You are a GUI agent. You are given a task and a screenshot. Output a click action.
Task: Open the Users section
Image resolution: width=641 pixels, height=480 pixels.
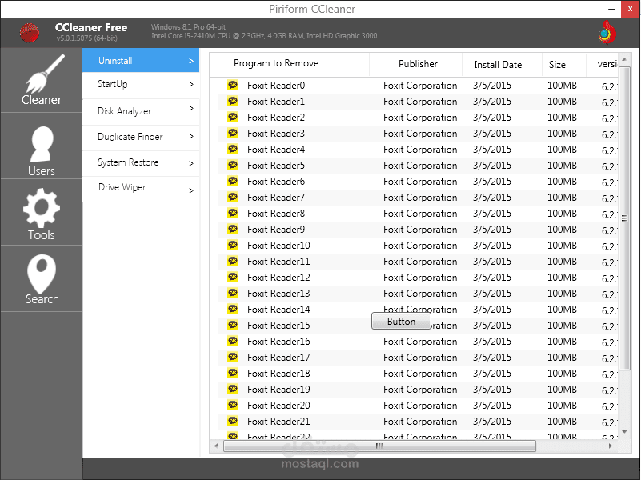(41, 146)
